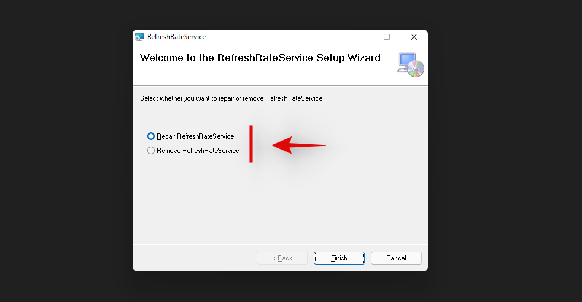The image size is (582, 302).
Task: Close the RefreshRateService setup wizard
Action: [414, 37]
